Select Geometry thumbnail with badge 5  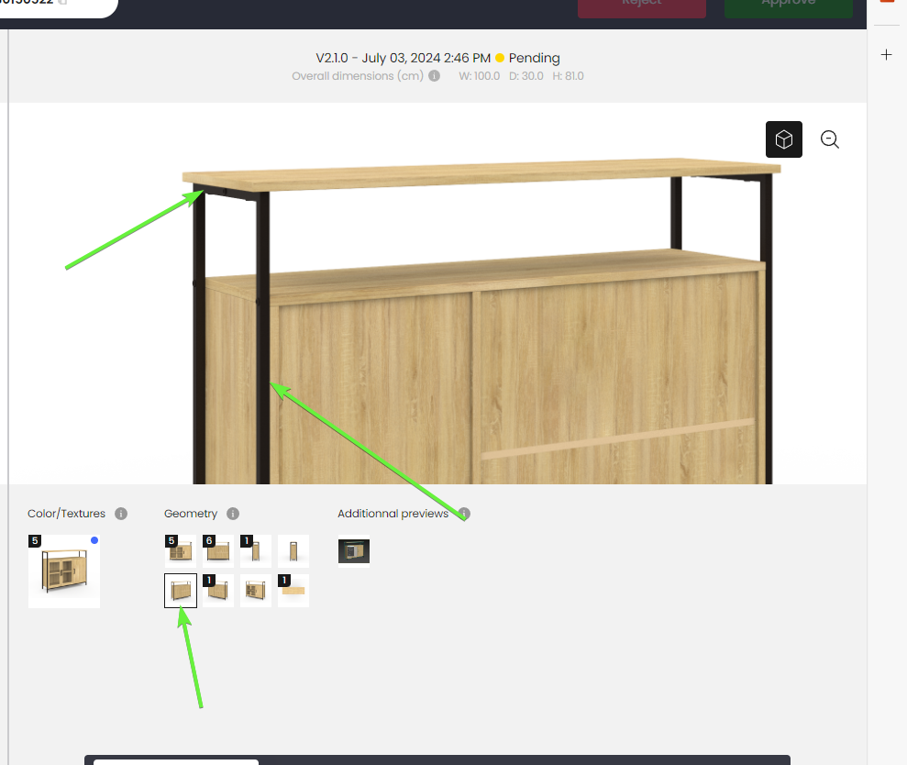tap(181, 551)
